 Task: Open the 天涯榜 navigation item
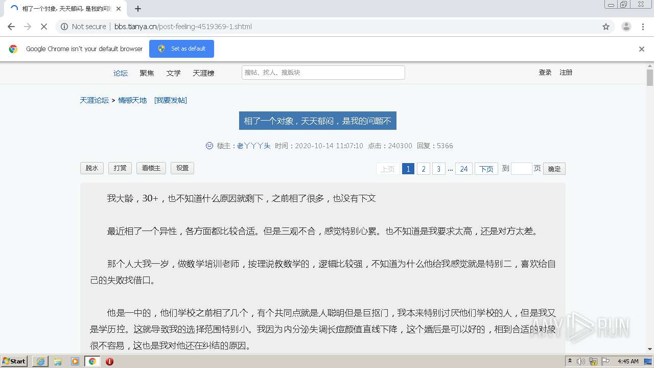pyautogui.click(x=203, y=73)
